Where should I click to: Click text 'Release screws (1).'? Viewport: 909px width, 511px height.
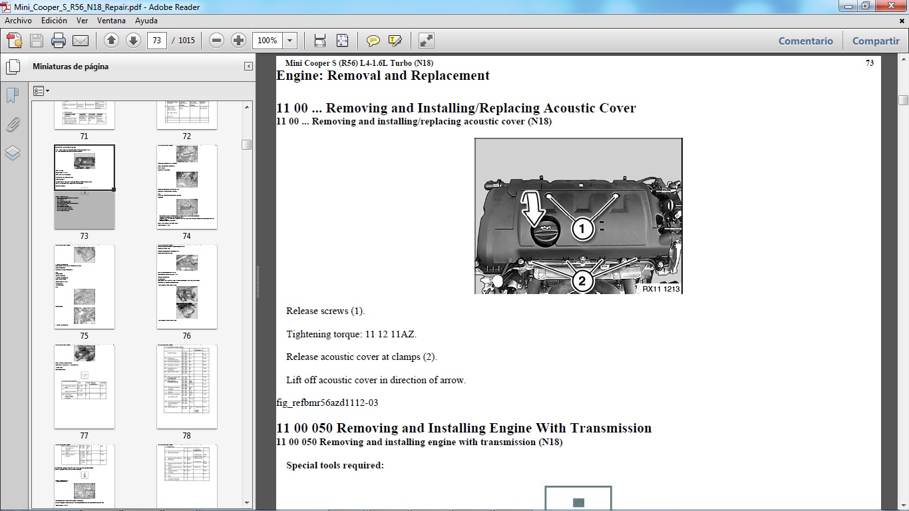[x=325, y=311]
